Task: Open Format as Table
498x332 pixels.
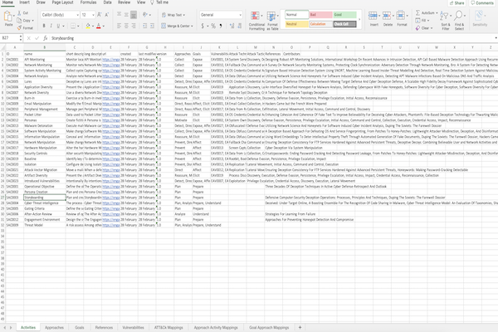Action: click(272, 21)
